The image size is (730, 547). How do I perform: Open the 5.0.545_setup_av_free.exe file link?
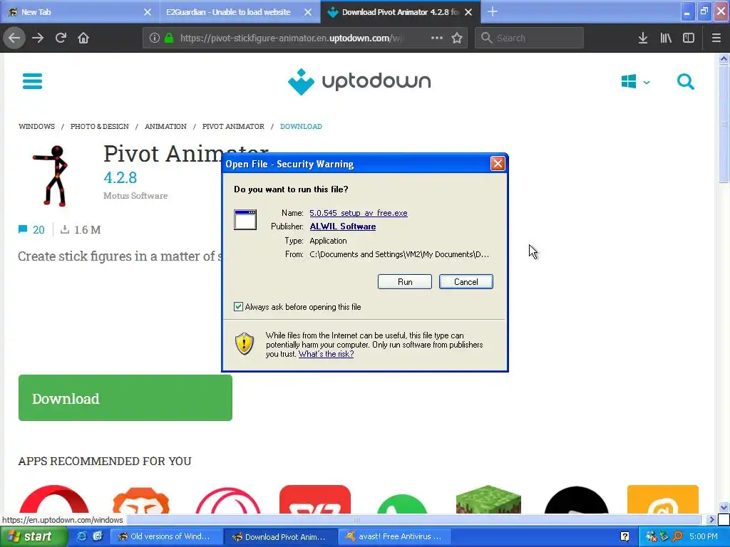(x=359, y=213)
